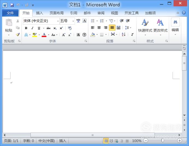
Task: Open Change Styles menu
Action: click(x=160, y=27)
